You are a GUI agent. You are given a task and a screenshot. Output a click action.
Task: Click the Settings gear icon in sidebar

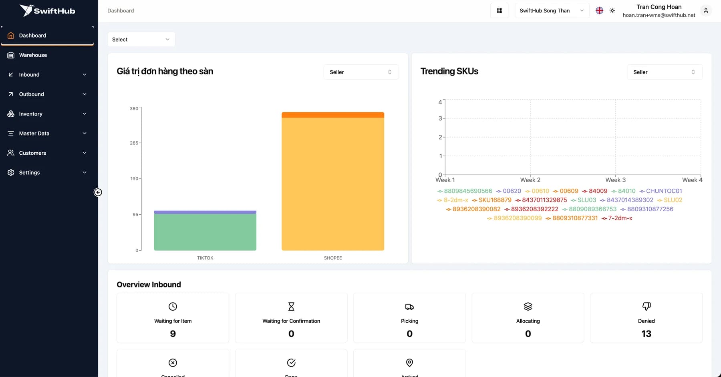click(11, 173)
